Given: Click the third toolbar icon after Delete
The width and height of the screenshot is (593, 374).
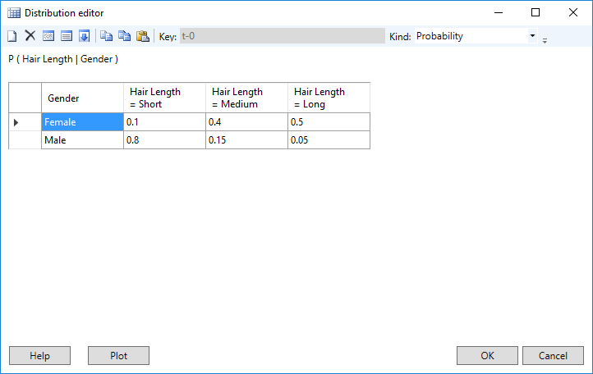Looking at the screenshot, I should click(48, 36).
